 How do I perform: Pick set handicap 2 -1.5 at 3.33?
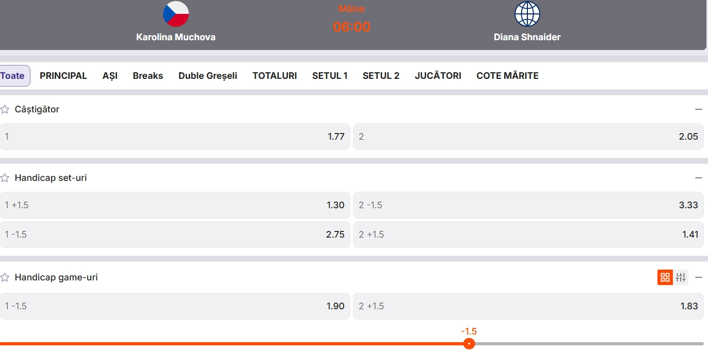point(528,205)
